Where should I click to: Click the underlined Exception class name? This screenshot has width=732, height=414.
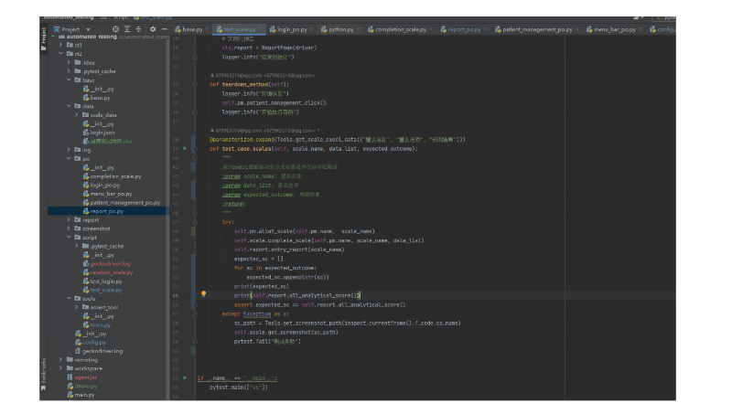[257, 314]
